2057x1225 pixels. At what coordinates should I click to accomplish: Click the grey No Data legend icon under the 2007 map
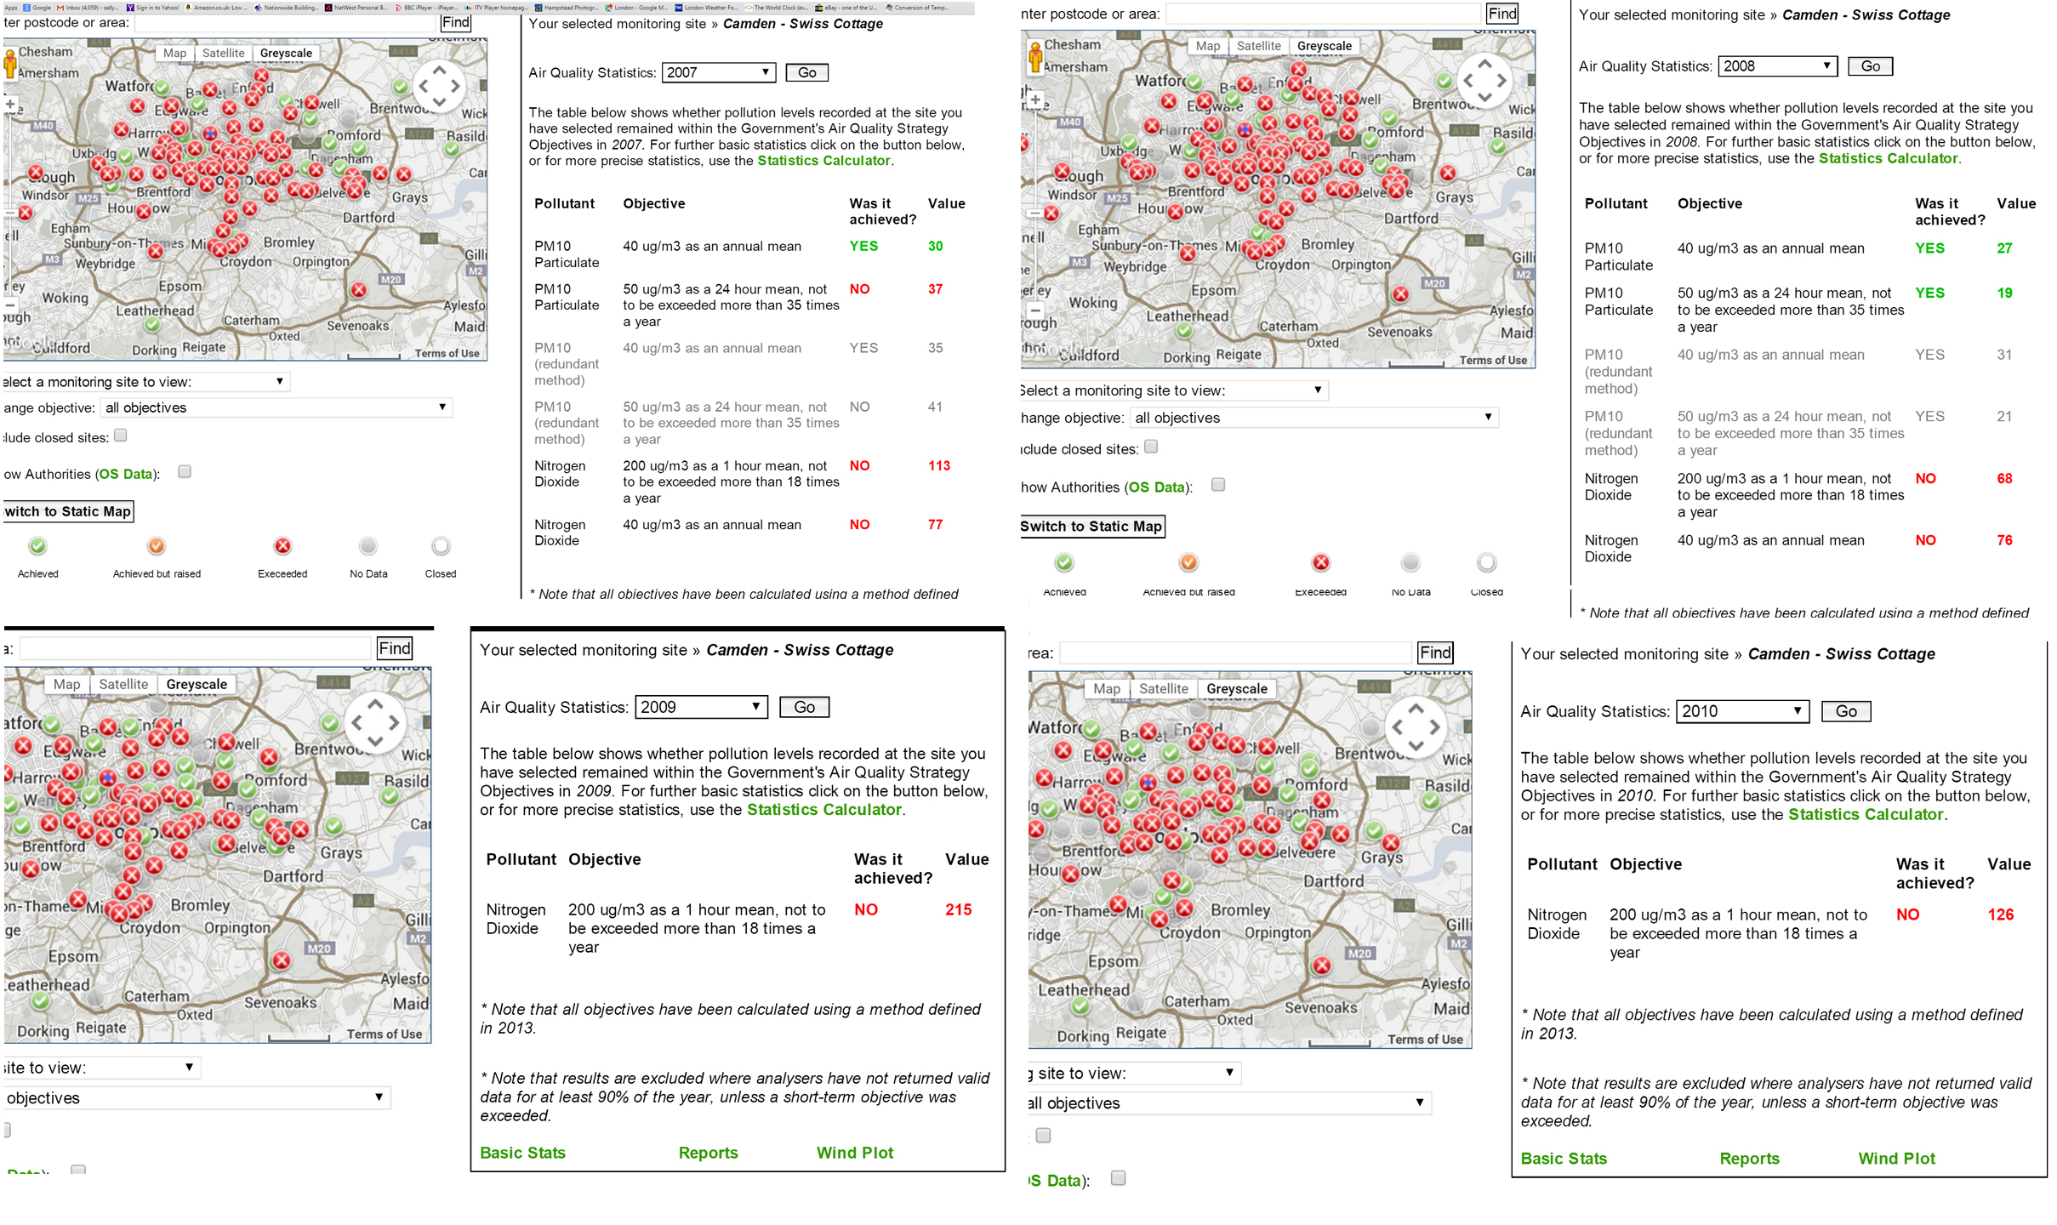pyautogui.click(x=368, y=545)
